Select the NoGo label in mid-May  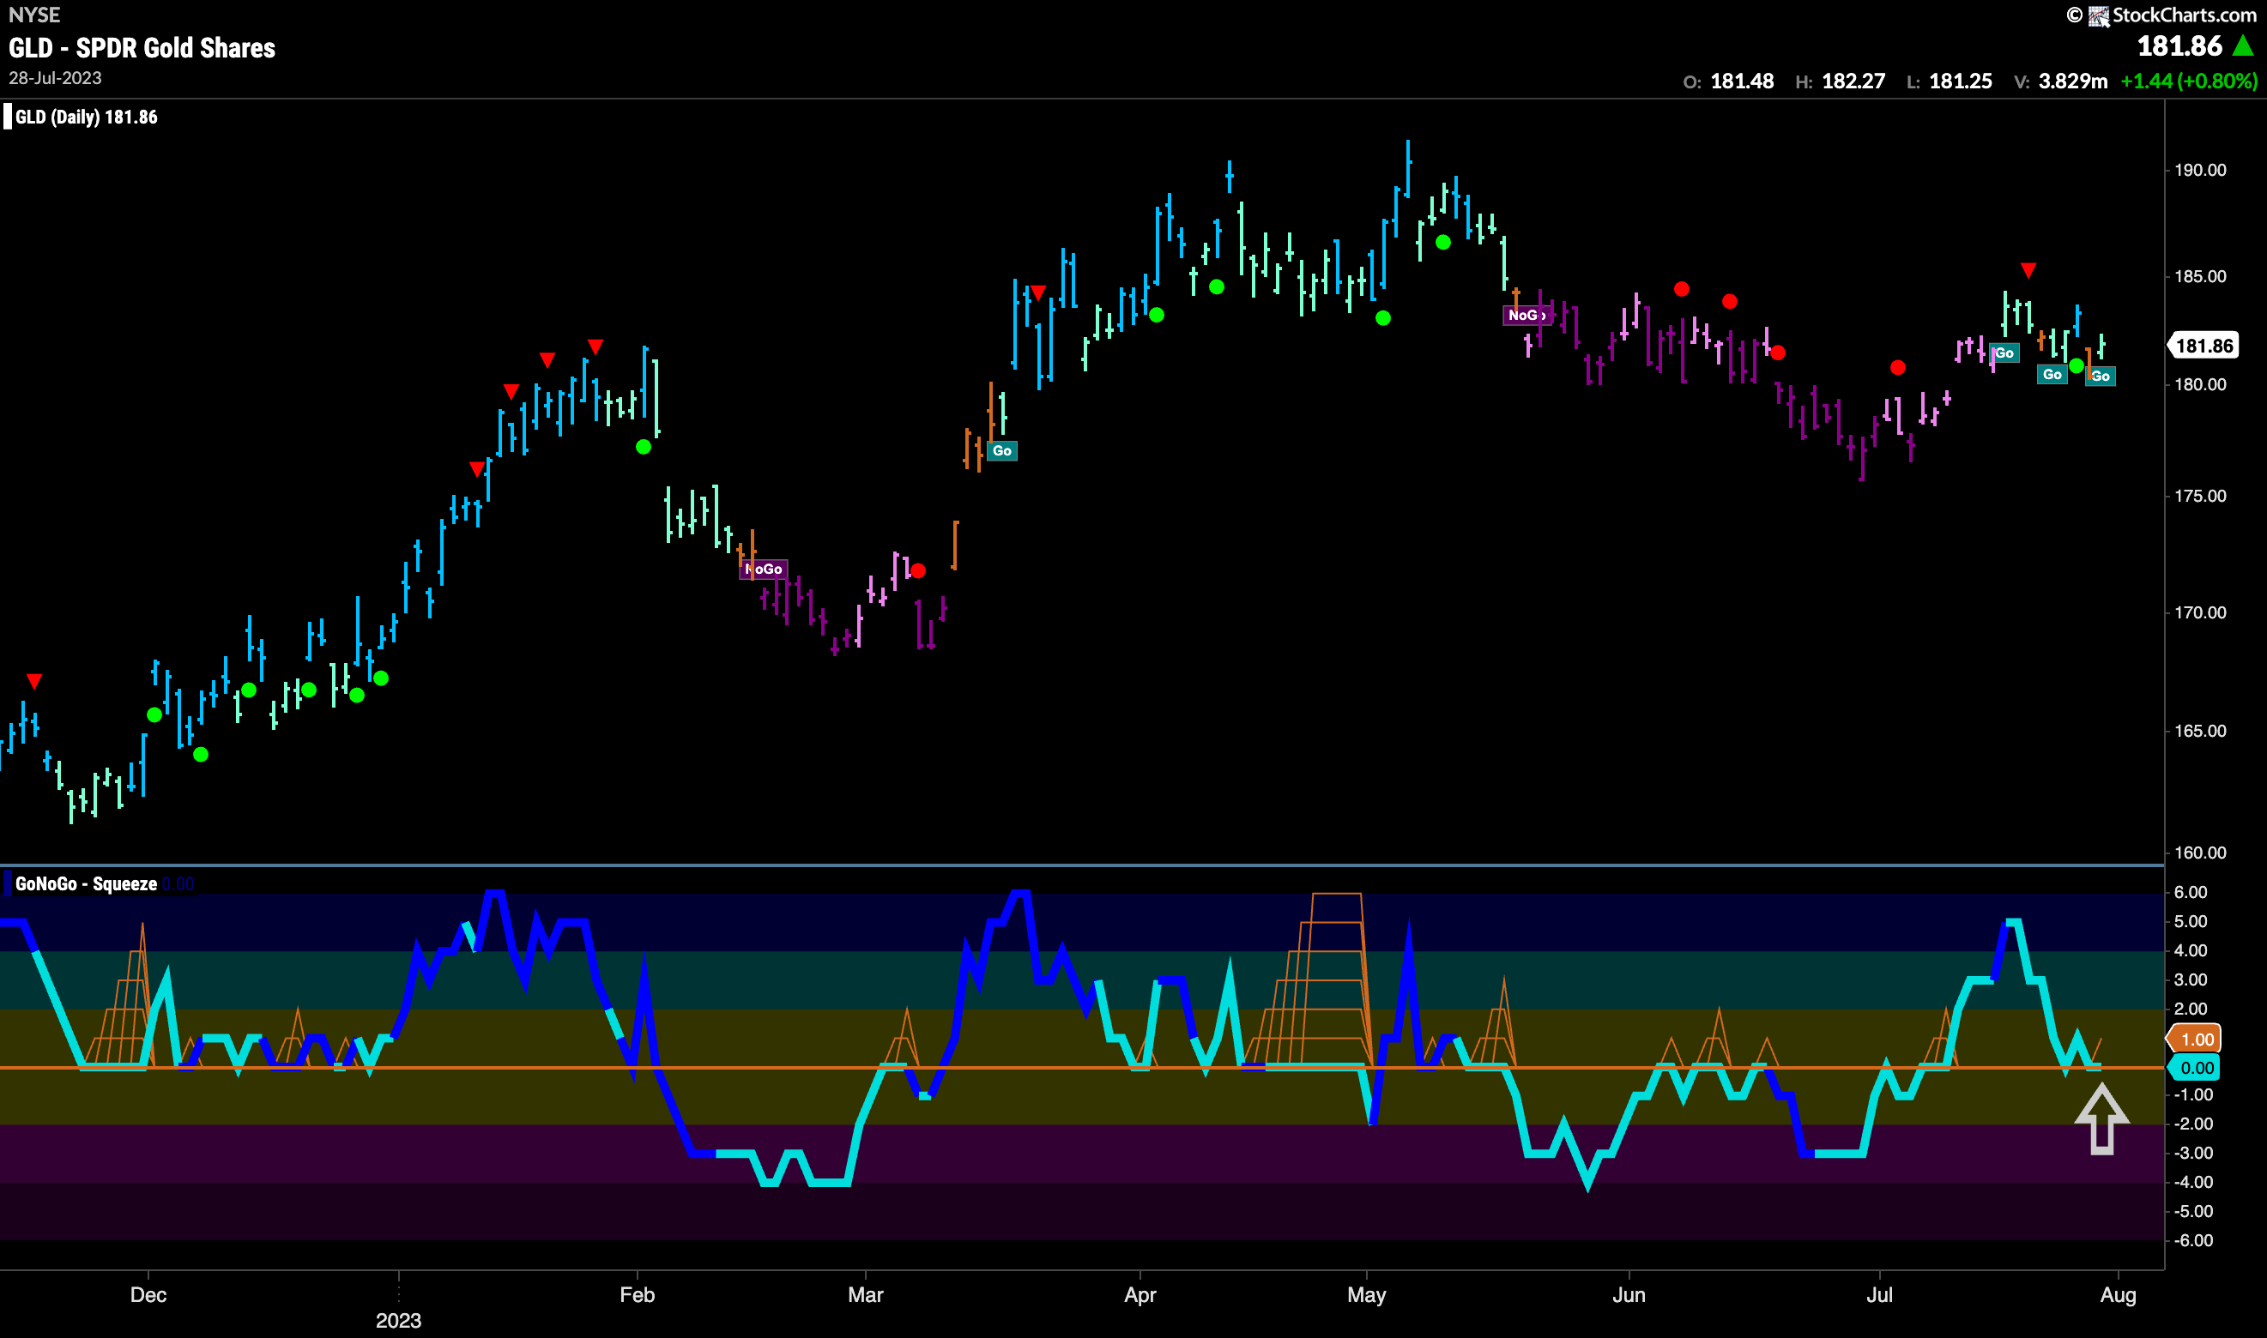coord(1526,315)
